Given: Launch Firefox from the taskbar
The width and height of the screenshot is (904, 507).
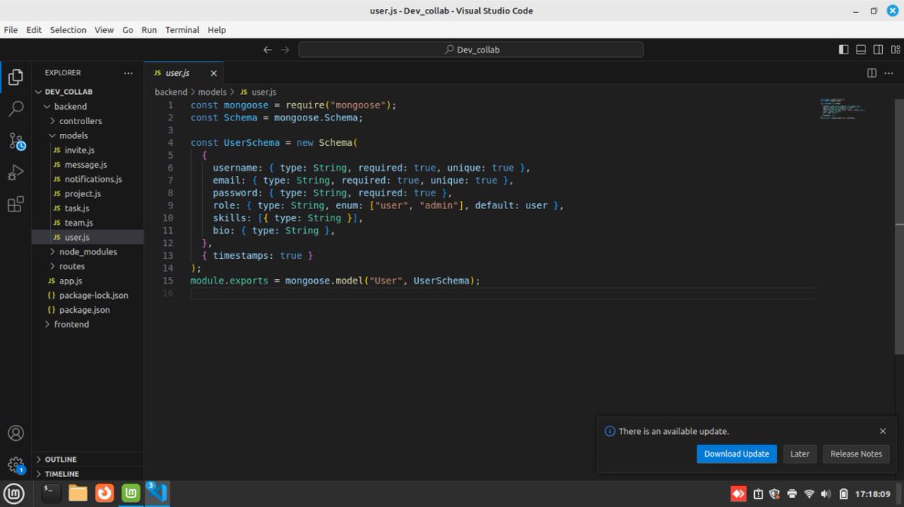Looking at the screenshot, I should pos(105,493).
